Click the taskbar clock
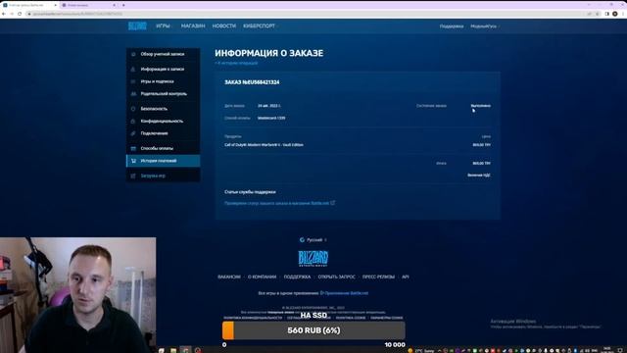The image size is (627, 353). point(607,350)
